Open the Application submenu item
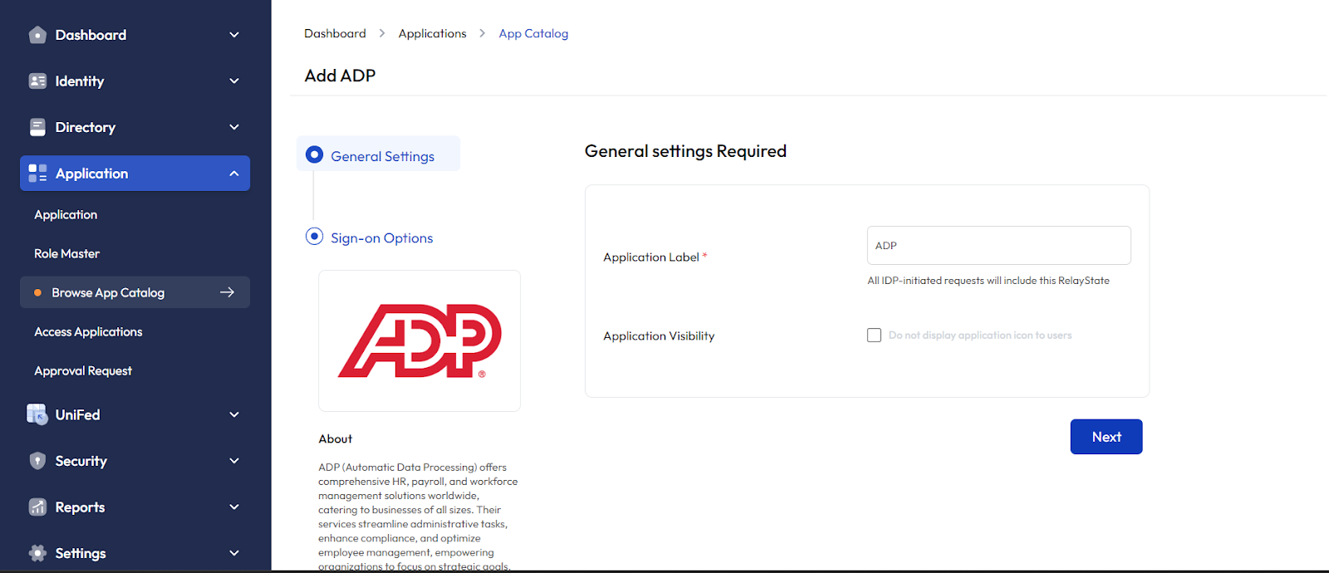The image size is (1329, 573). coord(66,214)
